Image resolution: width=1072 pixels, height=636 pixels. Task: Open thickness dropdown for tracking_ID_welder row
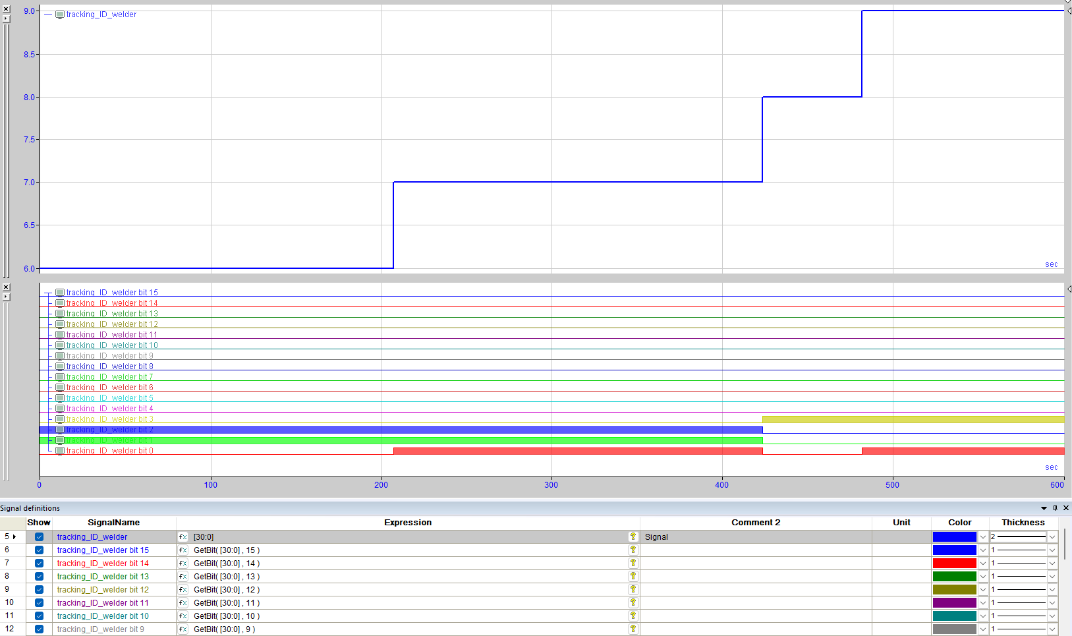[x=1052, y=537]
